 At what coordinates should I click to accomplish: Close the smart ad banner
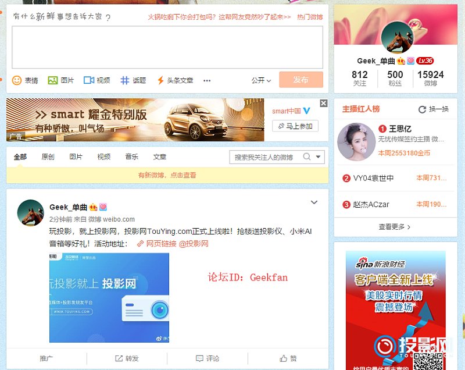[x=324, y=103]
